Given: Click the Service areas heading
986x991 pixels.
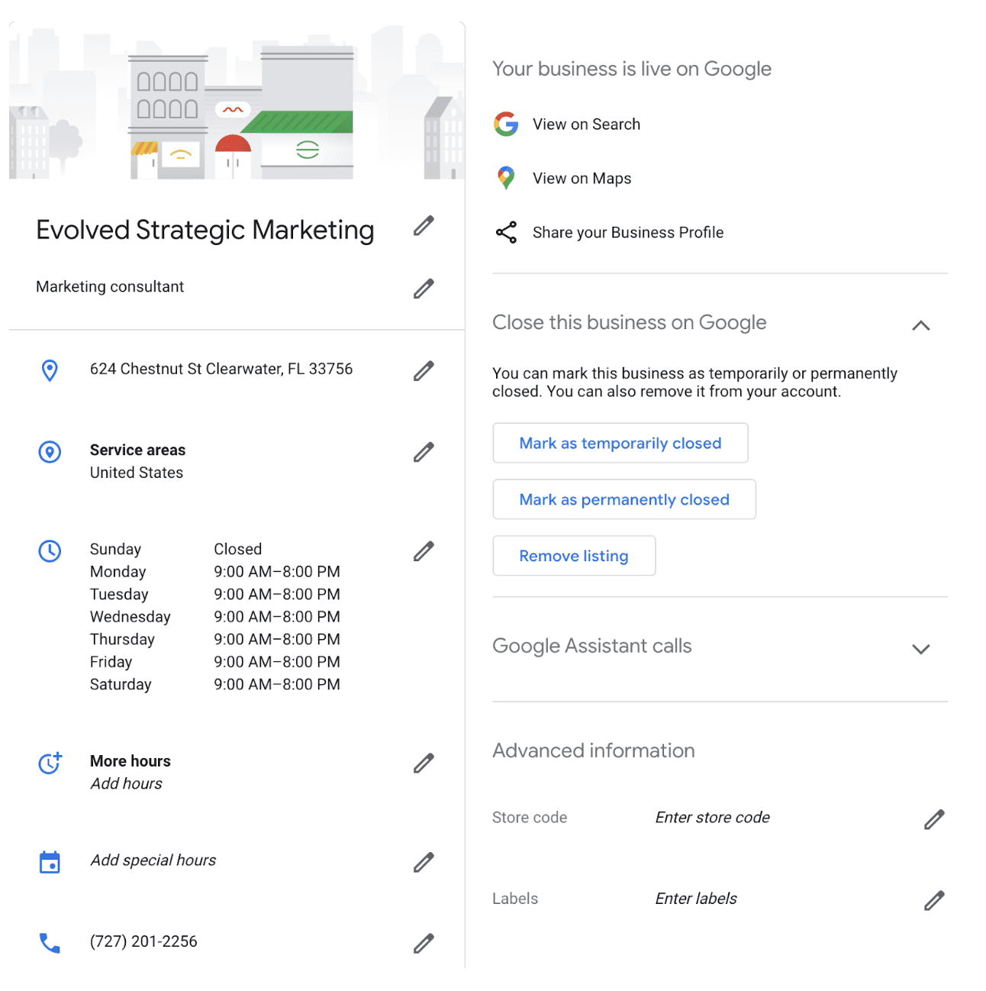Looking at the screenshot, I should tap(138, 450).
